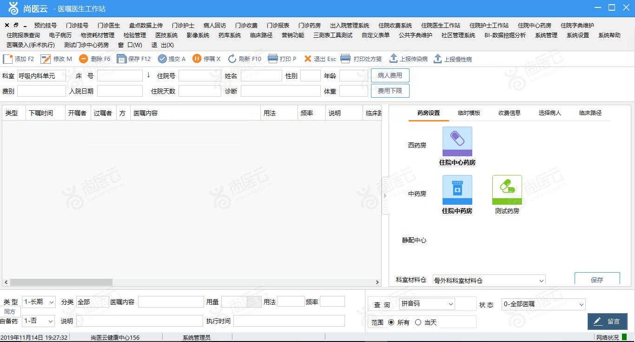Click the 修改 M edit icon
This screenshot has width=635, height=342.
point(46,59)
